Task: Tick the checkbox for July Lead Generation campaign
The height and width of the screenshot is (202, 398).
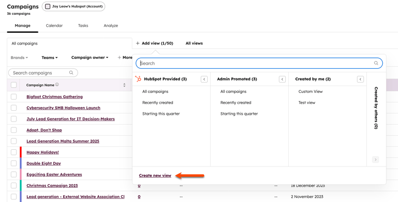Action: pos(14,119)
